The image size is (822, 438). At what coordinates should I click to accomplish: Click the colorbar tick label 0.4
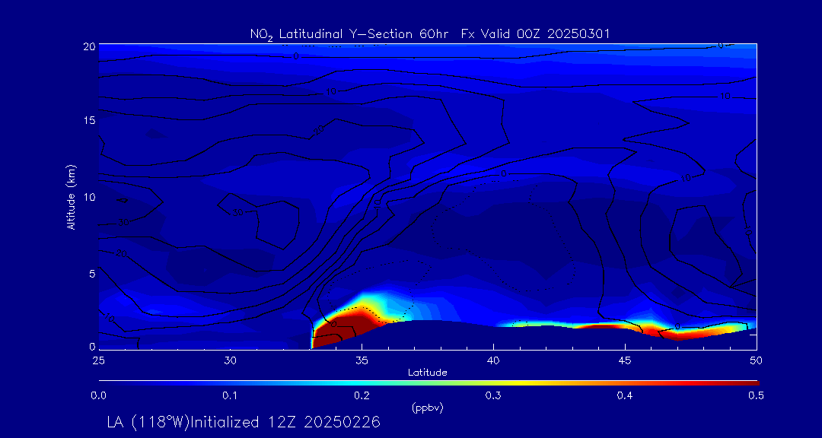pyautogui.click(x=626, y=396)
